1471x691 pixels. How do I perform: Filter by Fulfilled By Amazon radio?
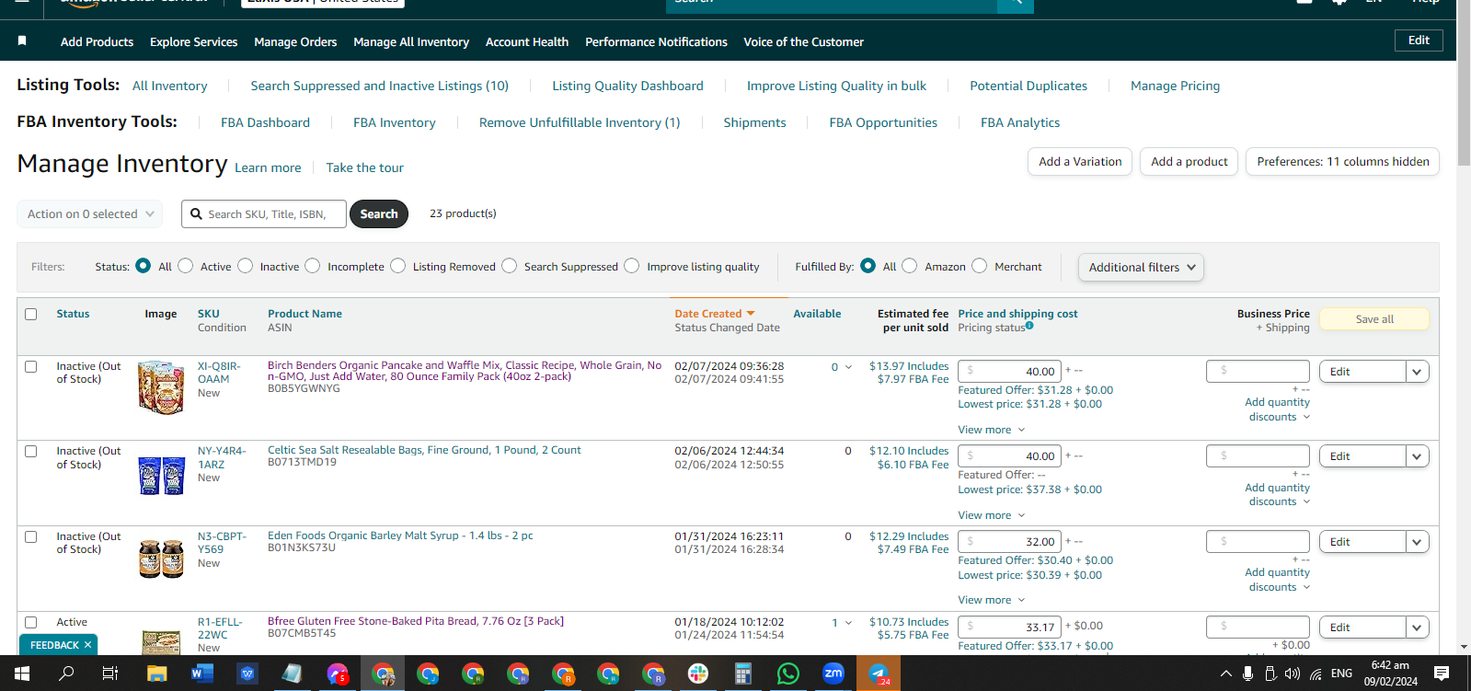[x=910, y=266]
